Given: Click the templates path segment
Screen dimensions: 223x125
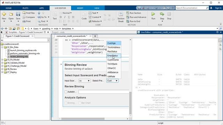Looking at the screenshot, I should coord(67,28).
